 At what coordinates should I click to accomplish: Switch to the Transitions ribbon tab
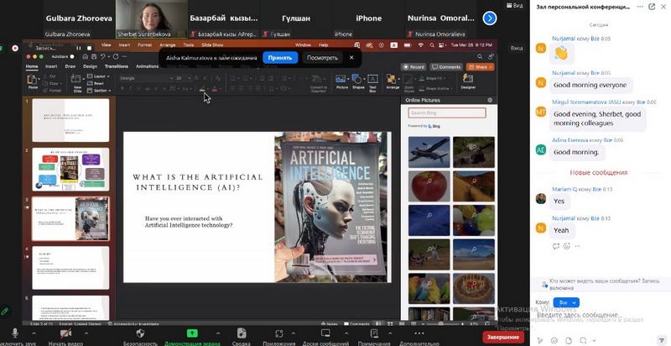117,66
